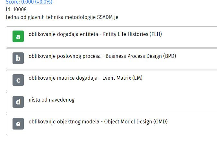The image size is (217, 162).
Task: Choose the gray 'c' answer badge
Action: 18,80
